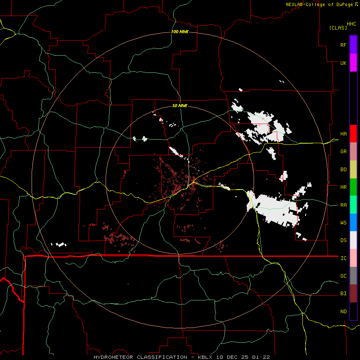Pick the RA mint green legend swatch
The width and height of the screenshot is (360, 360).
pos(353,205)
